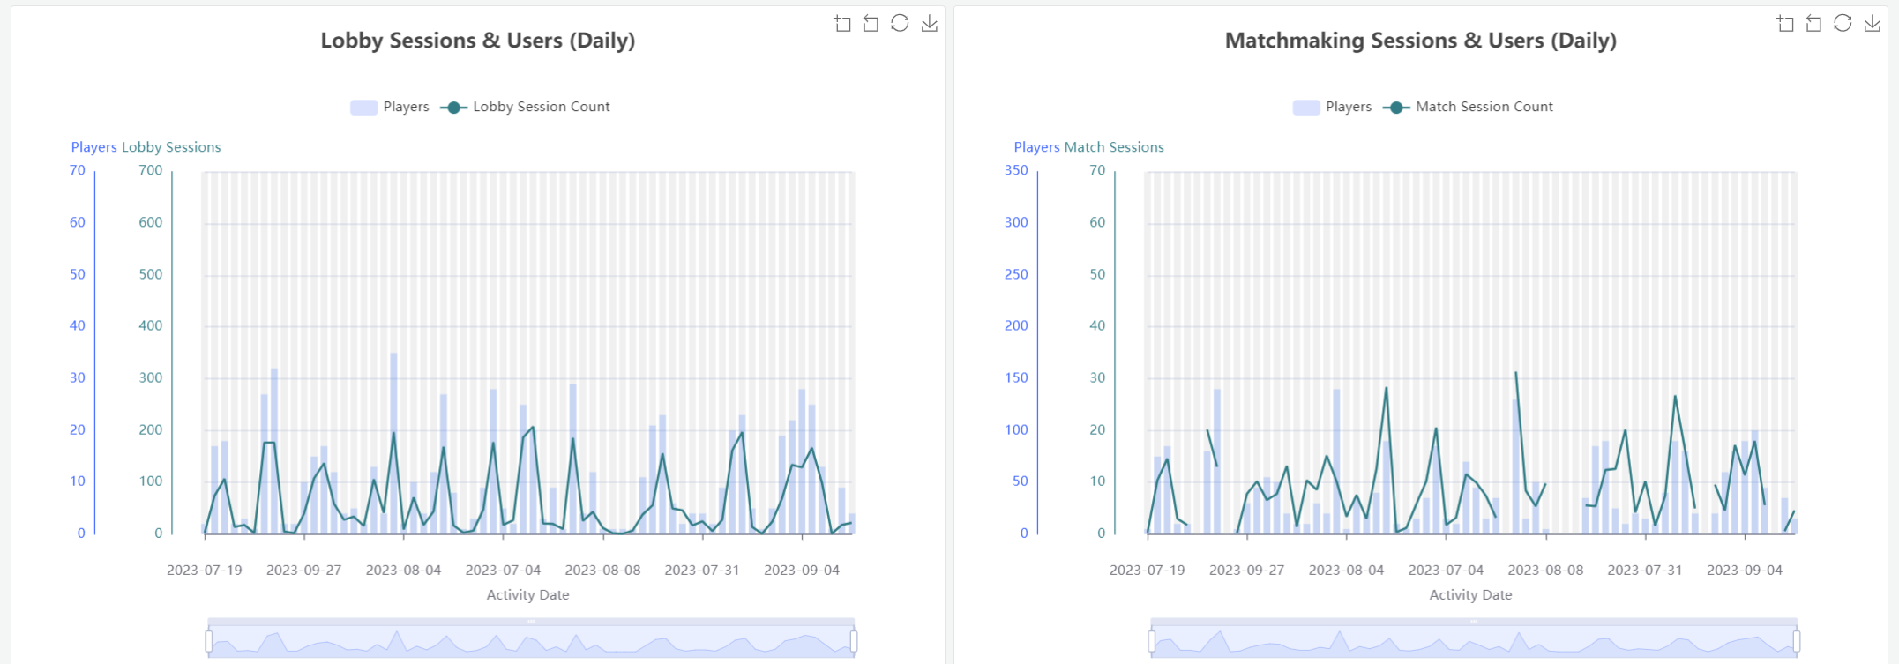
Task: Click 2023-08-08 date on Lobby chart axis
Action: (x=602, y=571)
